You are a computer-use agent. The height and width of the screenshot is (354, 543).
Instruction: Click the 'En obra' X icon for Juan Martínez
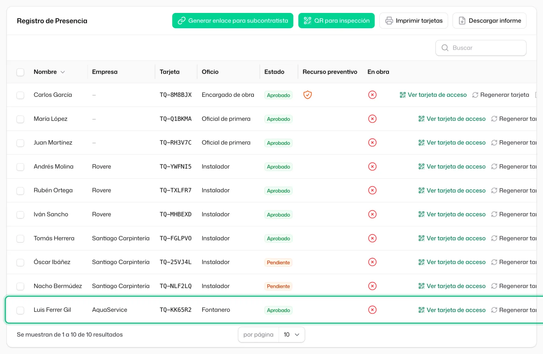[372, 143]
